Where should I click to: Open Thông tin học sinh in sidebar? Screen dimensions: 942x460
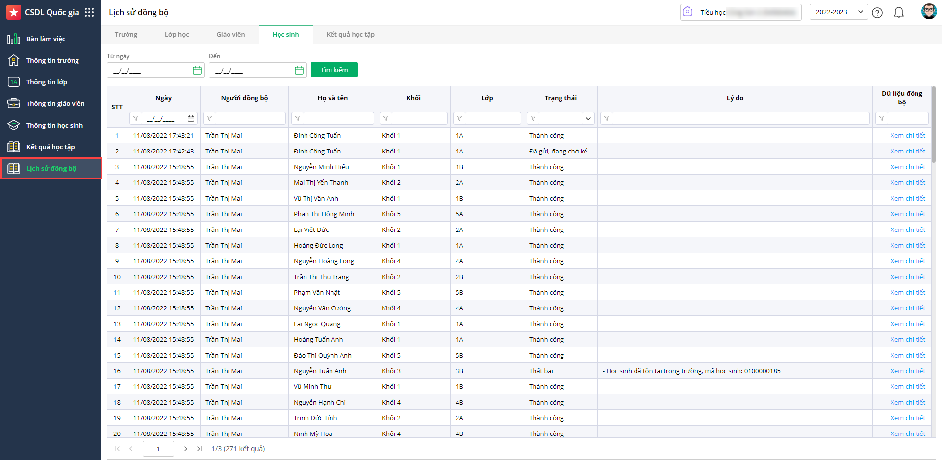54,126
